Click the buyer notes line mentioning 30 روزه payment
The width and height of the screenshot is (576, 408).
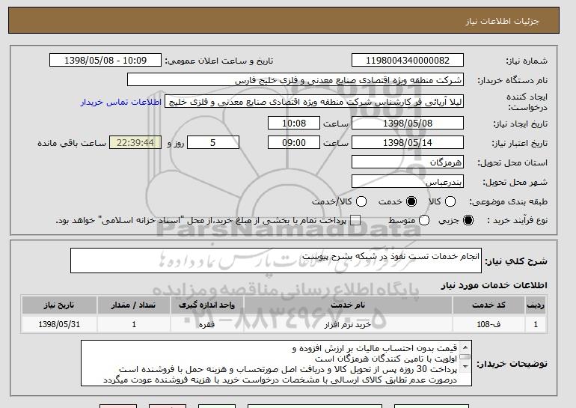pos(288,369)
